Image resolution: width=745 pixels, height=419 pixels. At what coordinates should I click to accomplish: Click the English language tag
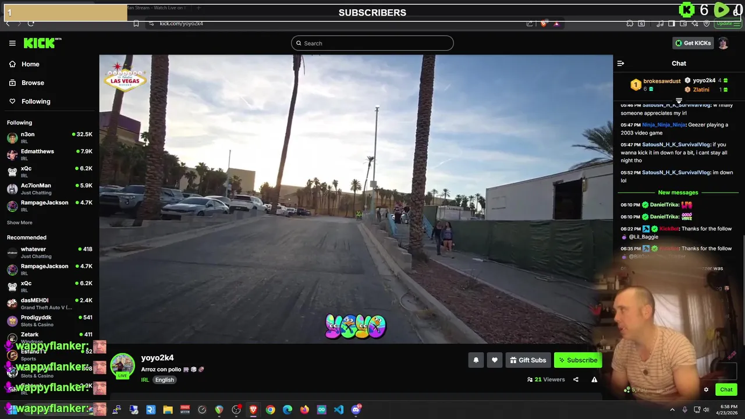coord(165,380)
